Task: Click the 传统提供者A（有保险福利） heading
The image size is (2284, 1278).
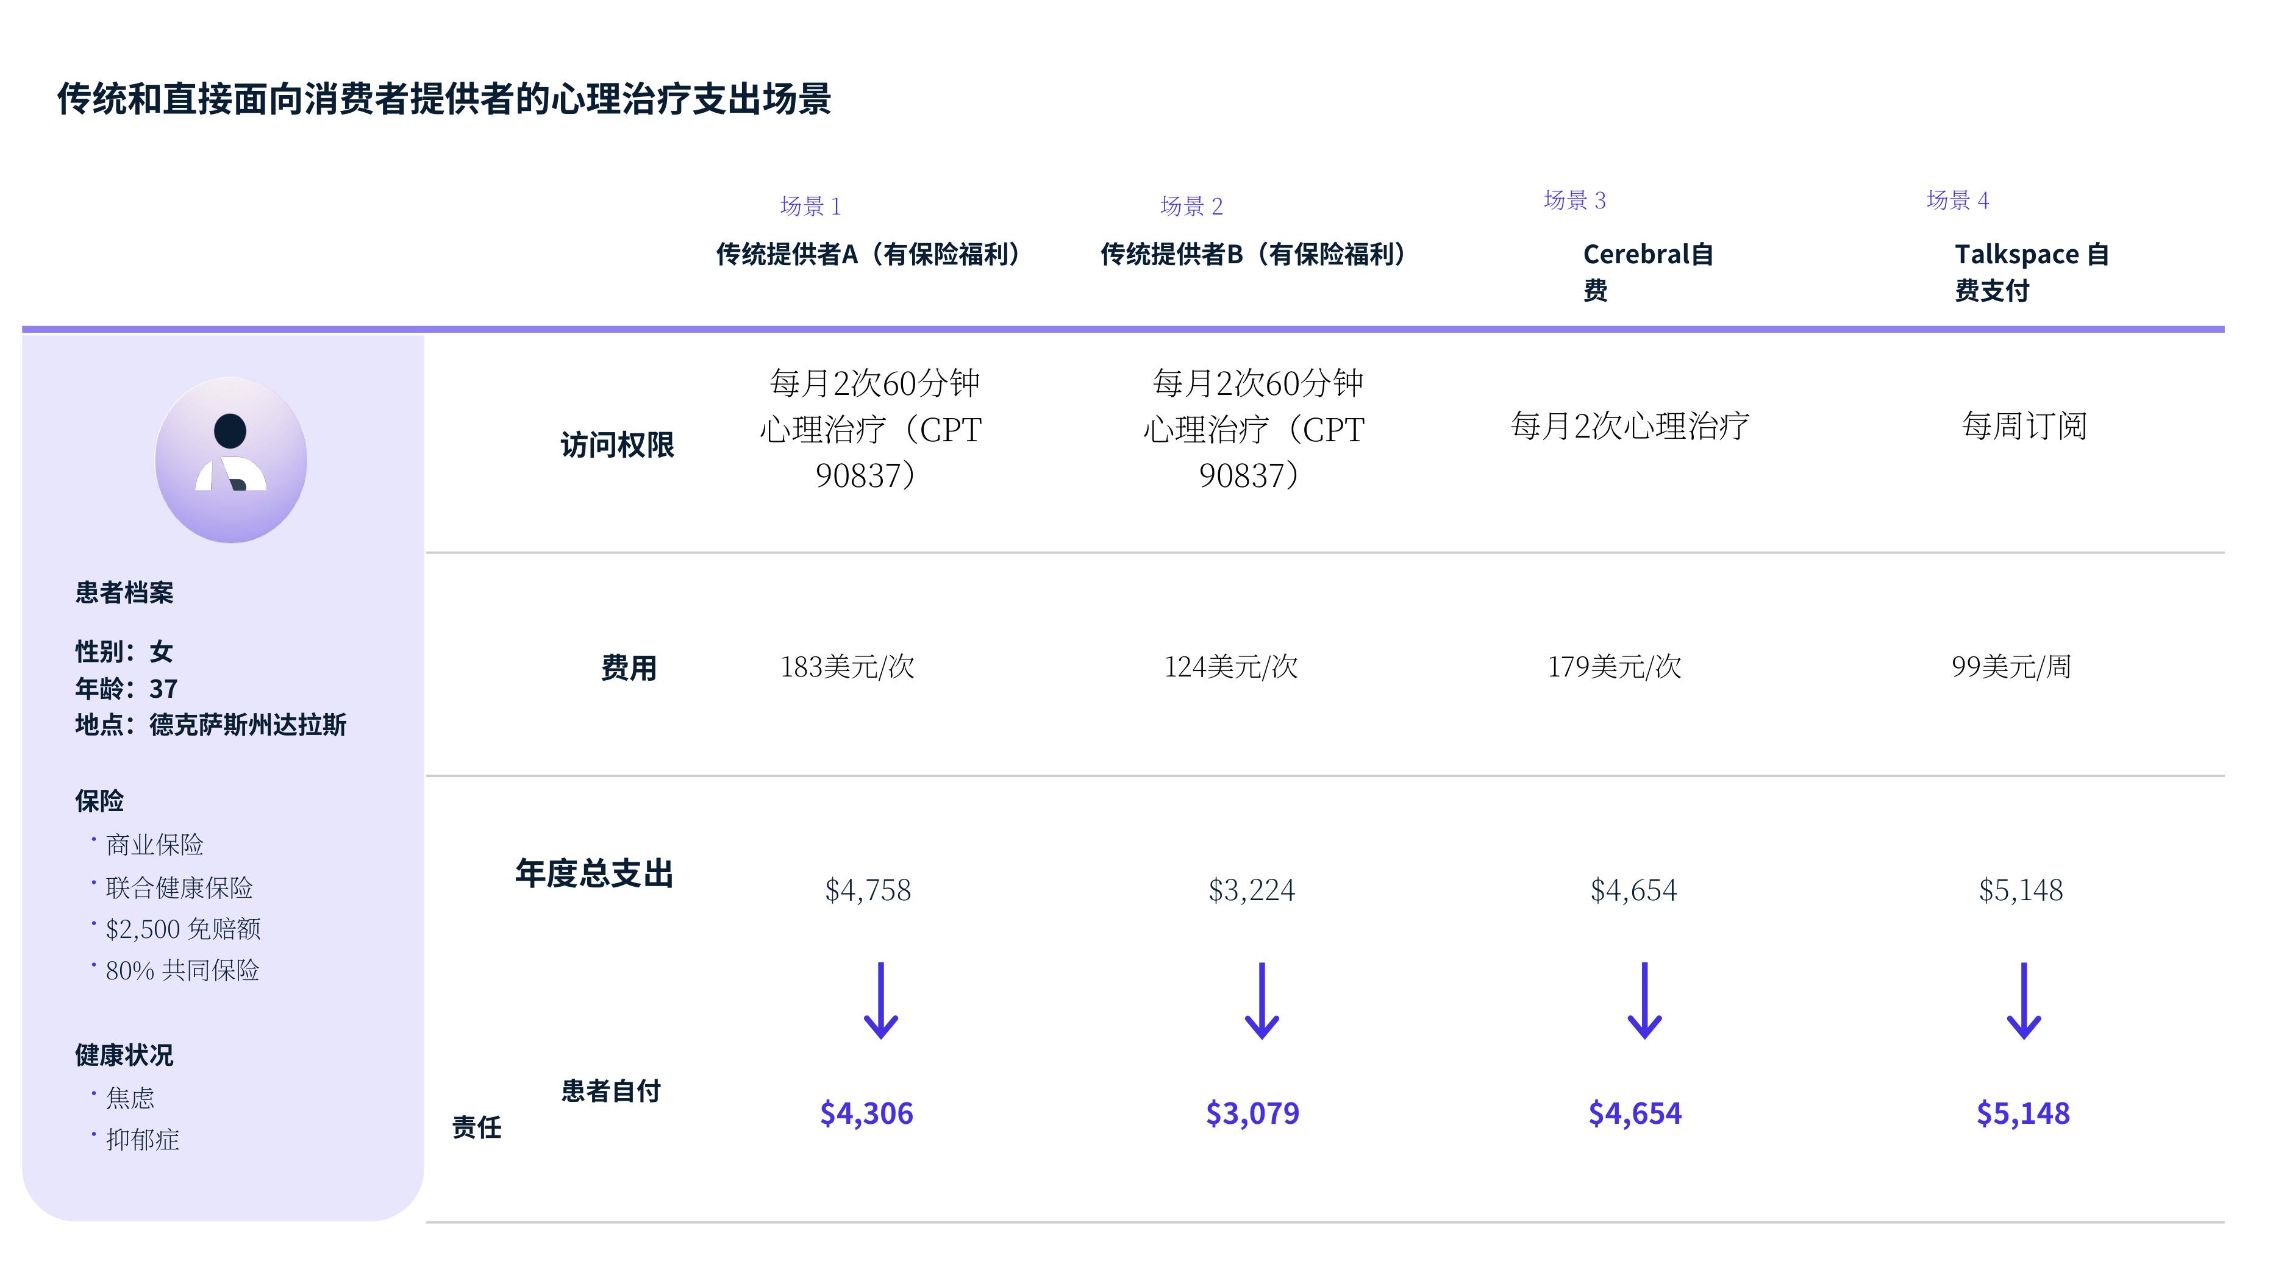Action: [x=868, y=254]
